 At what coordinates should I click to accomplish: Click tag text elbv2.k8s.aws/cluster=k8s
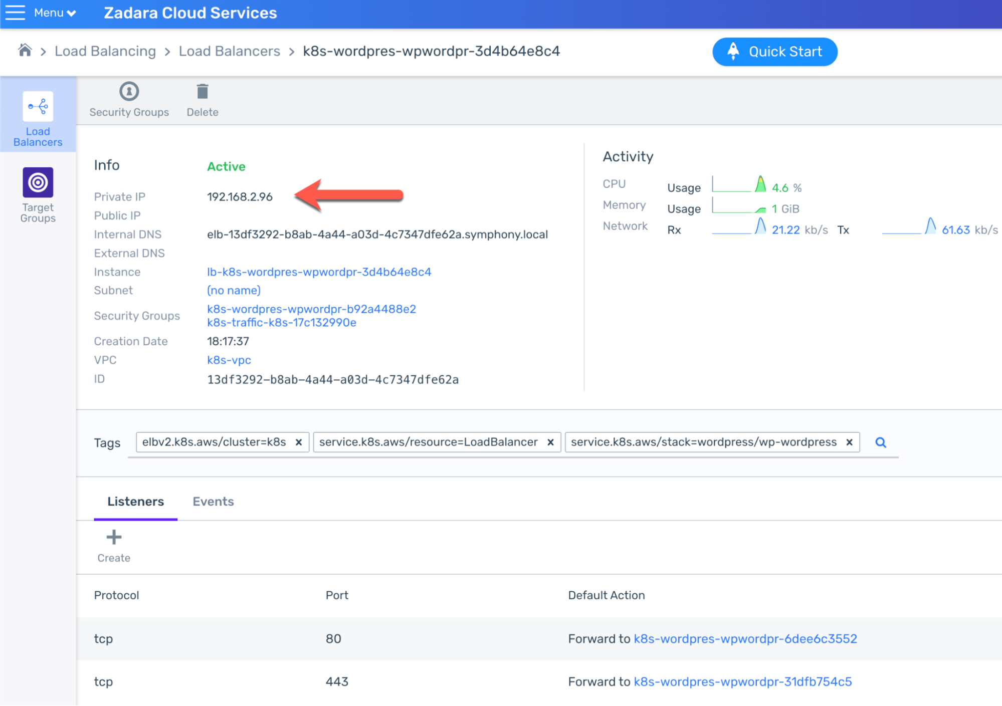click(214, 442)
